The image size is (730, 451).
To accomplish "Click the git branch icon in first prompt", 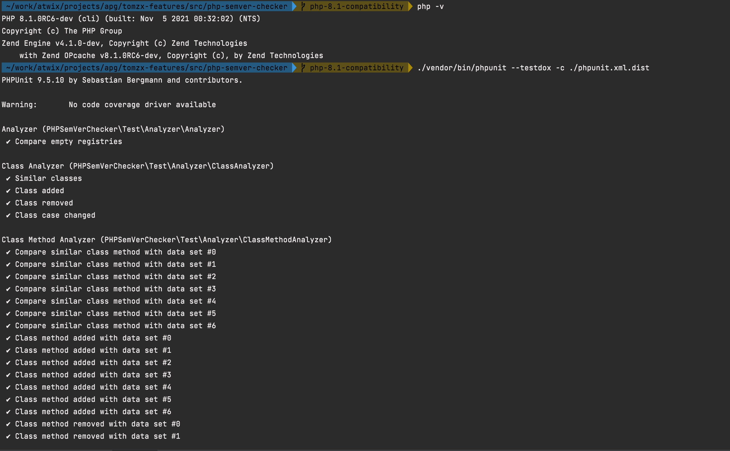I will 303,6.
